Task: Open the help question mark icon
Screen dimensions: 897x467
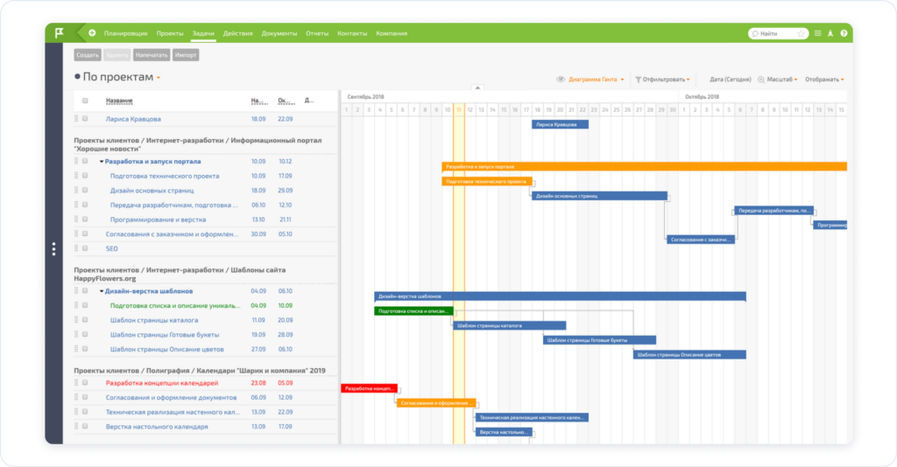Action: (x=844, y=33)
